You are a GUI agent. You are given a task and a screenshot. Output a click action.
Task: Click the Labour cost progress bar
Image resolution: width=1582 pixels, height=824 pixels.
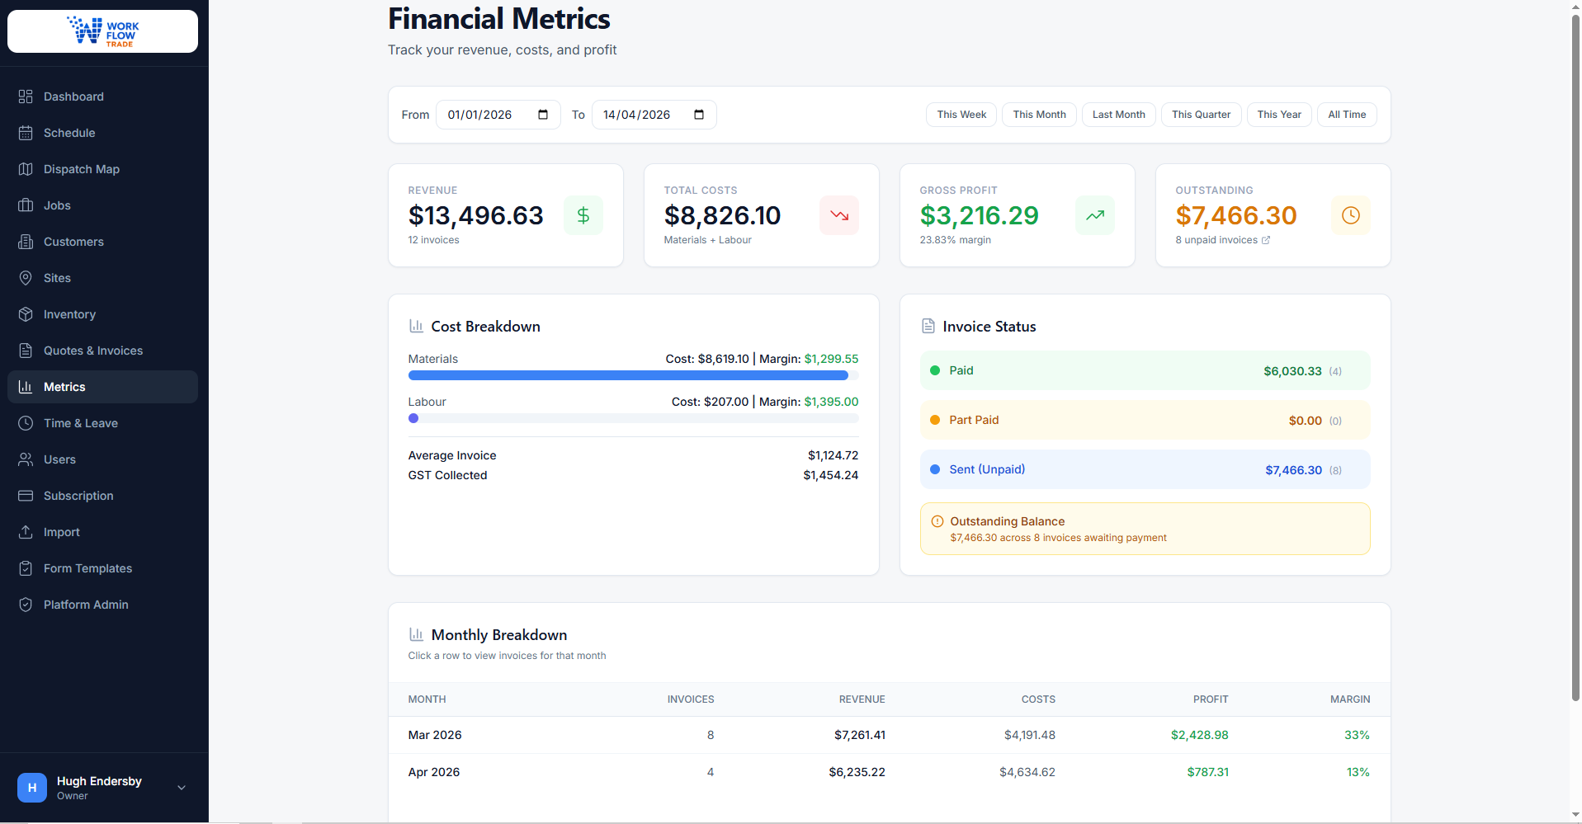click(x=633, y=418)
